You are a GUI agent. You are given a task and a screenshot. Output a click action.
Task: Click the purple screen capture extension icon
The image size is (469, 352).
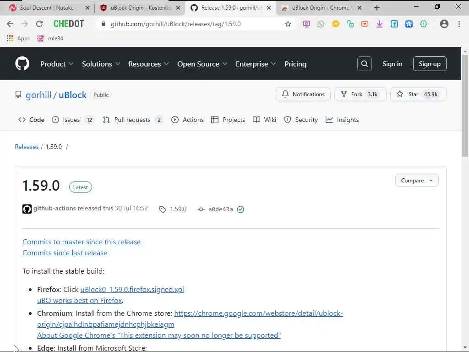(306, 24)
